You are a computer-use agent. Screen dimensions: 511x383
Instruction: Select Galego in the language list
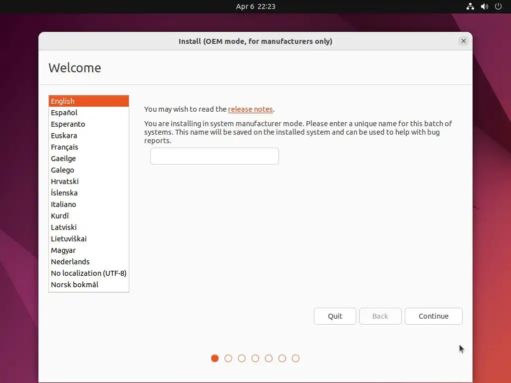pos(89,170)
